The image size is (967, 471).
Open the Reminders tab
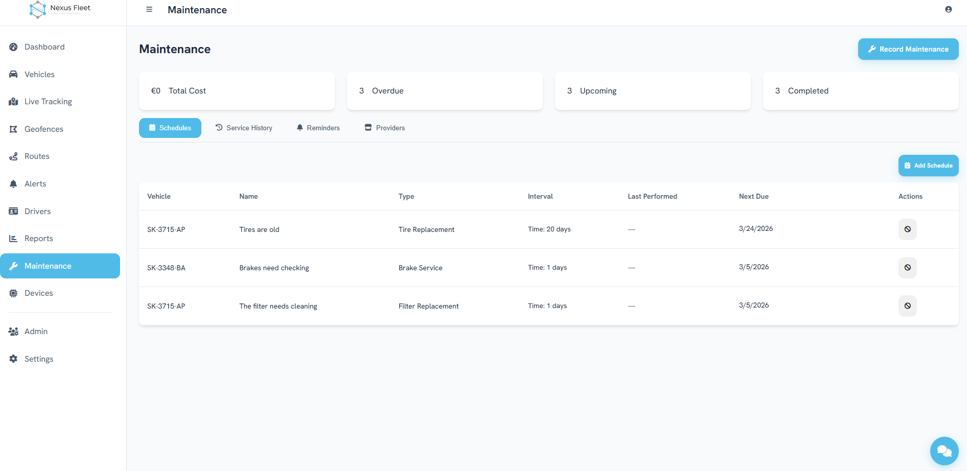tap(318, 128)
